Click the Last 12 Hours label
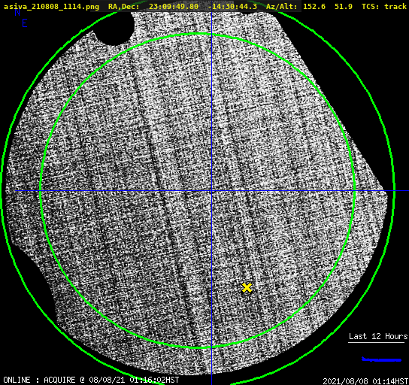Viewport: 409px width, 385px height. pos(378,336)
